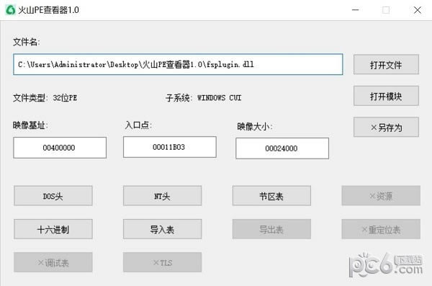
Task: Show the 节区表 section table
Action: 271,196
